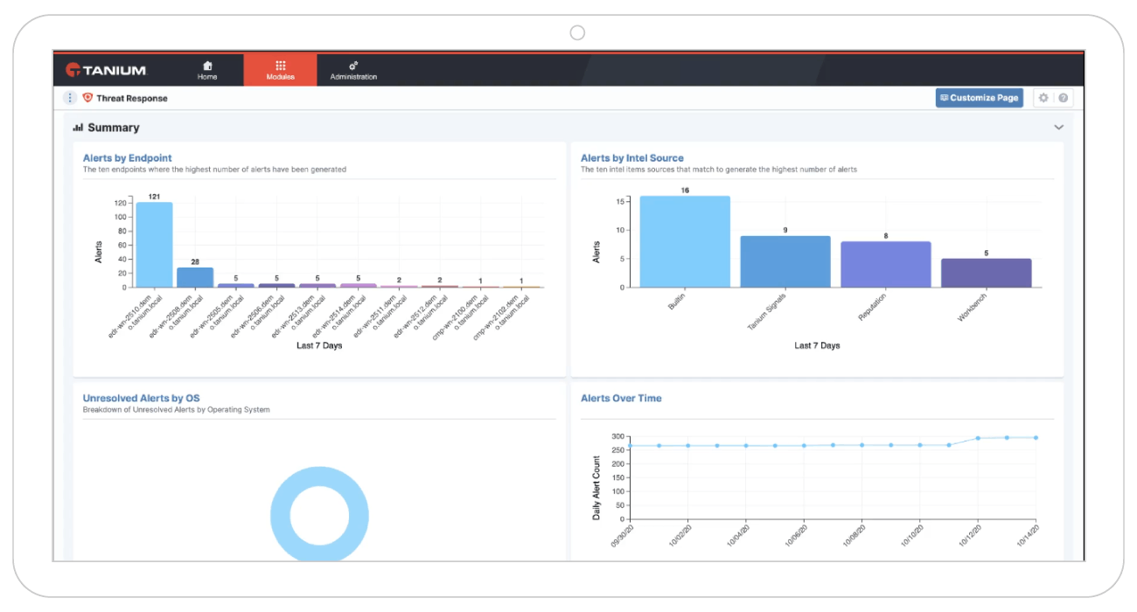Click the Workbench bar
The width and height of the screenshot is (1137, 612).
(987, 273)
